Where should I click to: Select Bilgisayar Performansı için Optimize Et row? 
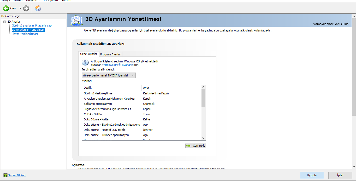[141, 109]
